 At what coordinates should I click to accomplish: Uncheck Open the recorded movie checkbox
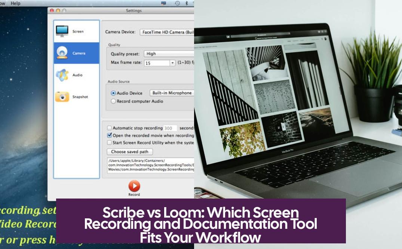point(110,135)
